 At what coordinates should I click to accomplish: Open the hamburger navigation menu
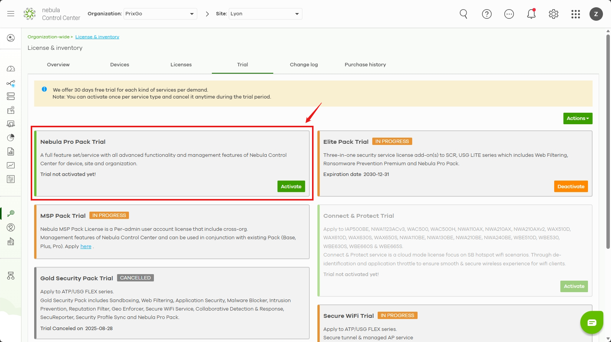[x=11, y=14]
